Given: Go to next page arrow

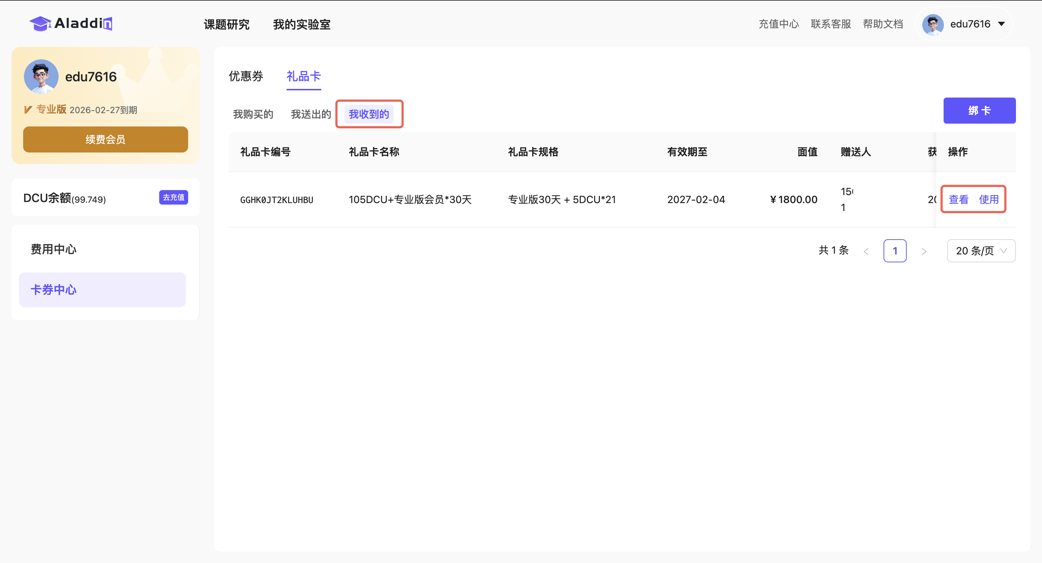Looking at the screenshot, I should (x=924, y=251).
